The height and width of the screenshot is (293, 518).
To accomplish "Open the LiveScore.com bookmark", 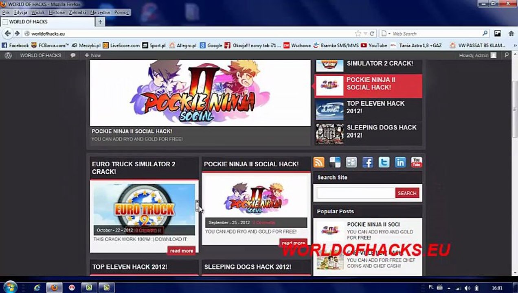I will pyautogui.click(x=121, y=46).
